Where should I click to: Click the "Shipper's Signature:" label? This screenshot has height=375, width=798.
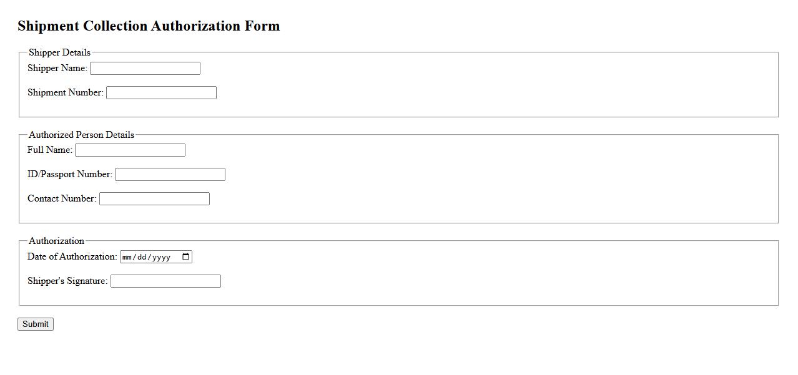point(67,281)
